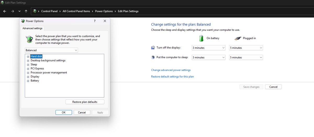
Task: Click chevron after All Control Panel Items
Action: [x=92, y=11]
